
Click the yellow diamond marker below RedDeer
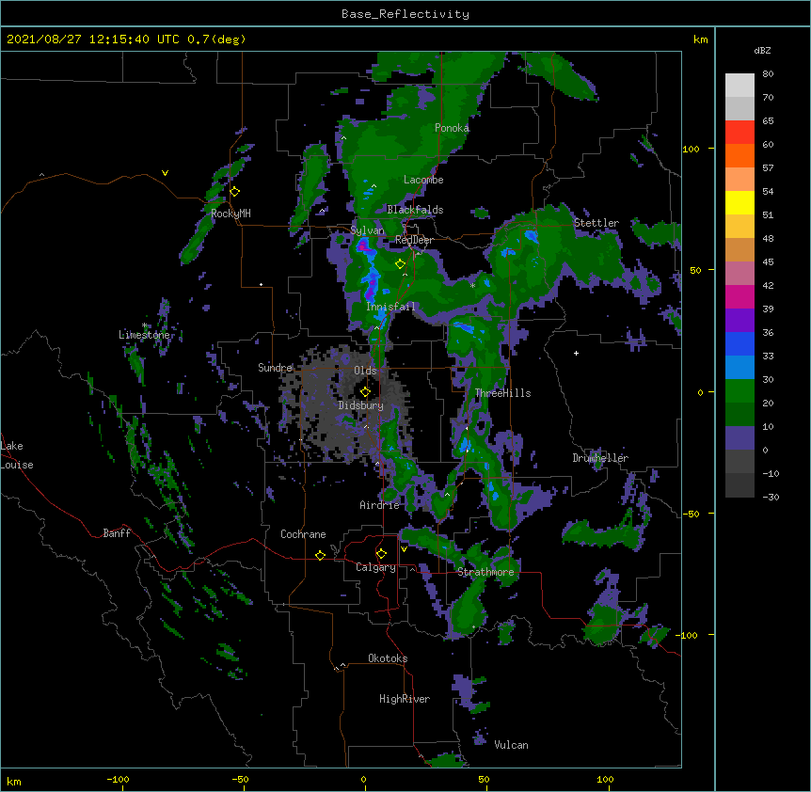[x=400, y=264]
